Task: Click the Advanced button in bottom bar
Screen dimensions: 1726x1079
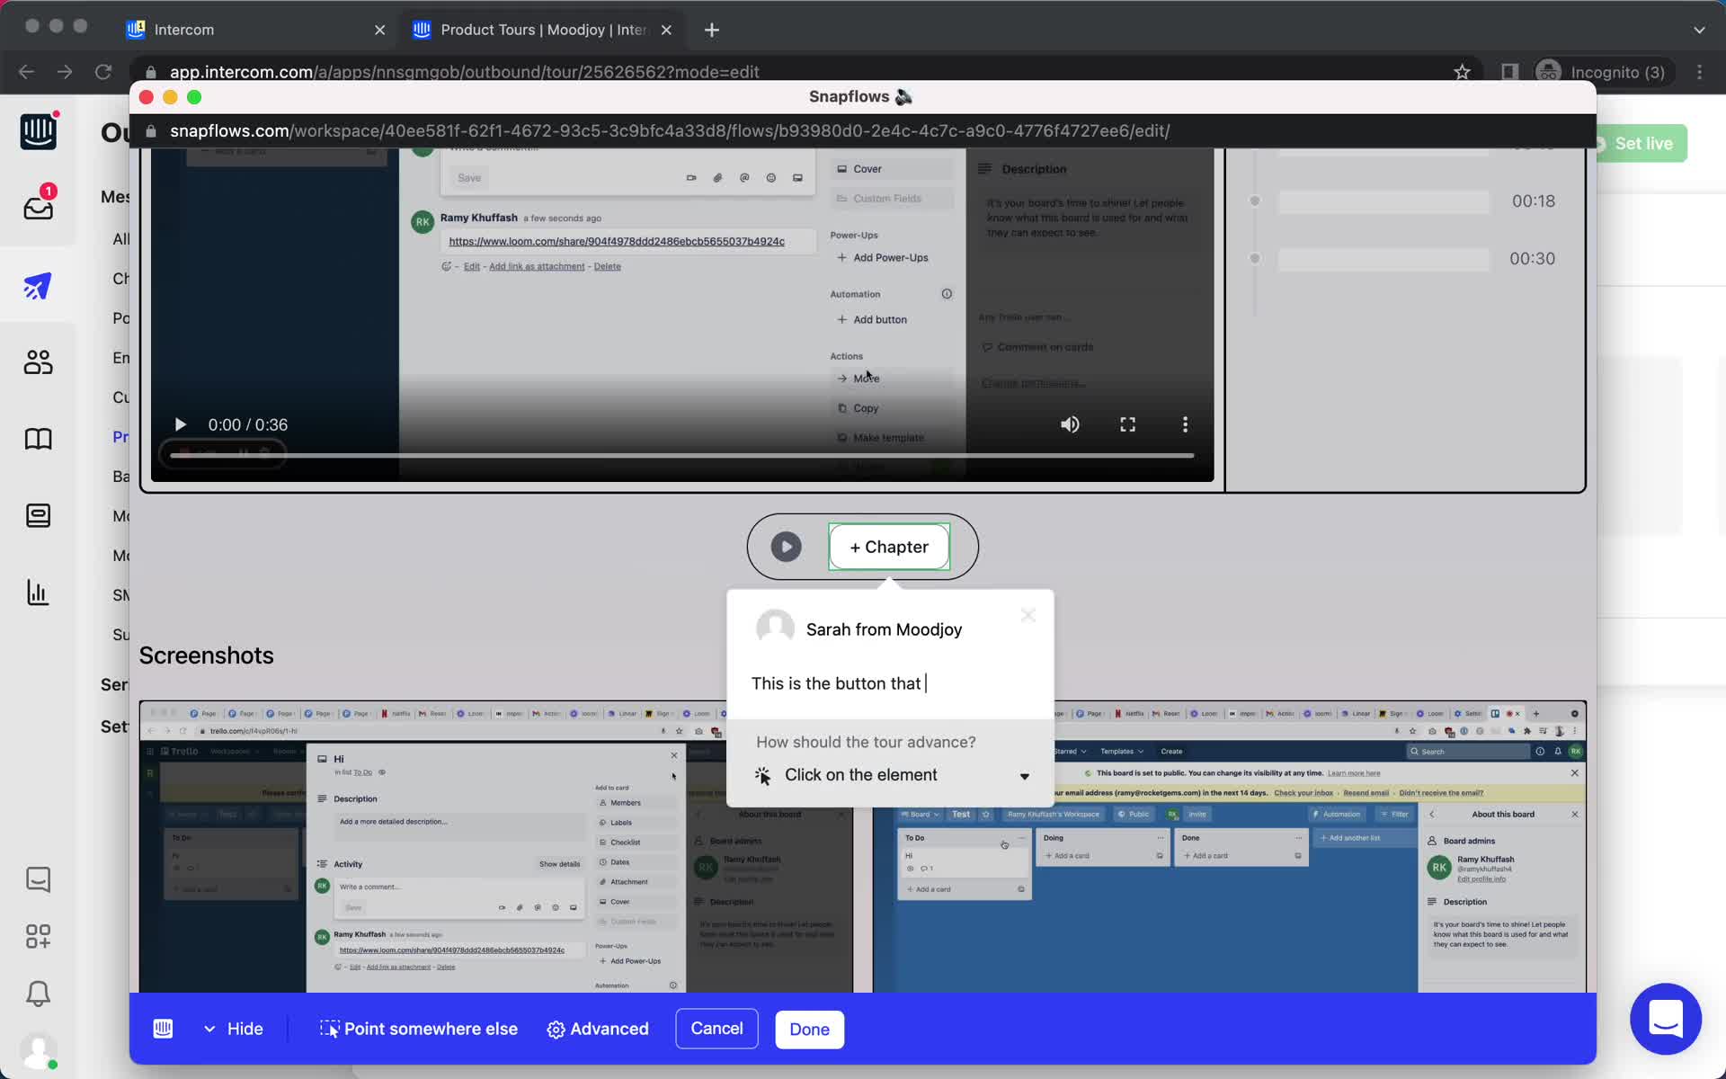Action: (596, 1028)
